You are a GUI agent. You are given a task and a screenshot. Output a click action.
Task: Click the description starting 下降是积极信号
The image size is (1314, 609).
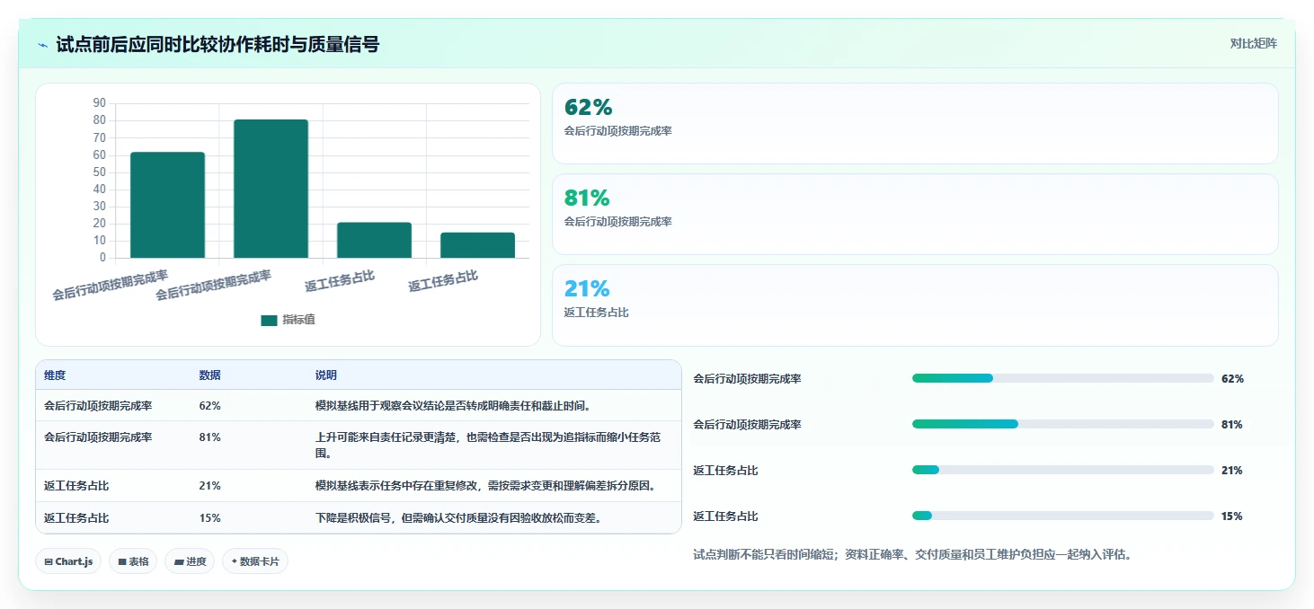pos(457,518)
